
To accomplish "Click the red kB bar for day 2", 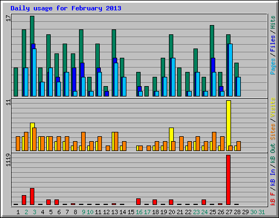I will (x=24, y=200).
